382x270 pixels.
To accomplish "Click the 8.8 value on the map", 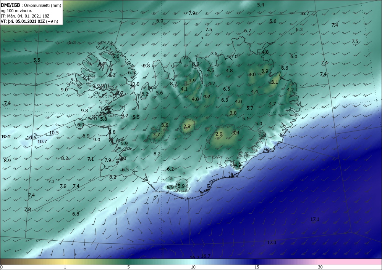I will [x=112, y=132].
